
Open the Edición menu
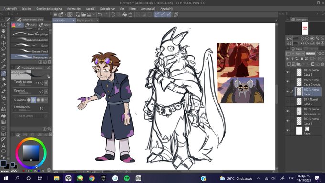[x=26, y=9]
